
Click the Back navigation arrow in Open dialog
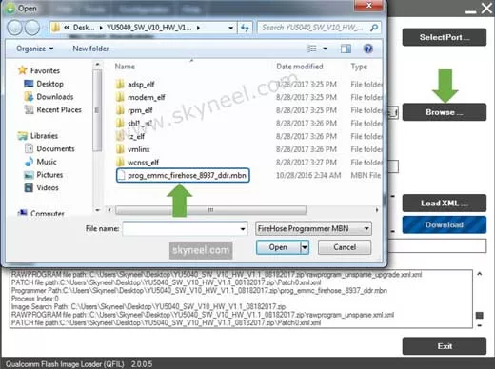[14, 28]
